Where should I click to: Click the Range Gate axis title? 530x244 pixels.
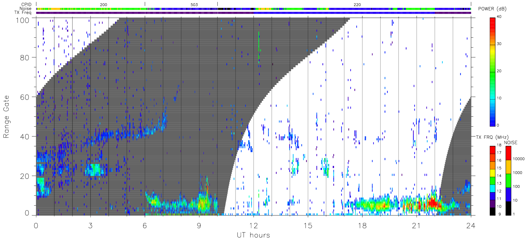6,117
